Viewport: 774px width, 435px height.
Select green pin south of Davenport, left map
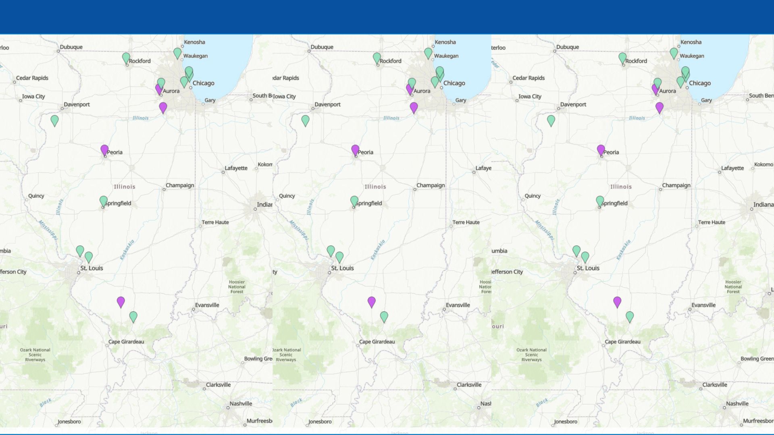click(55, 120)
